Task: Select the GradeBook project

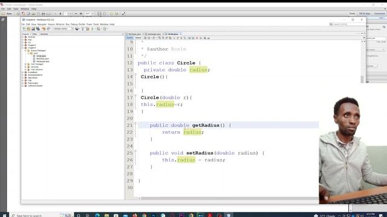Action: [32, 72]
